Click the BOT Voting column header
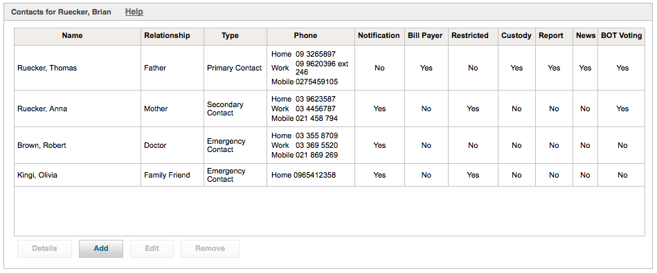Image resolution: width=657 pixels, height=273 pixels. (622, 37)
